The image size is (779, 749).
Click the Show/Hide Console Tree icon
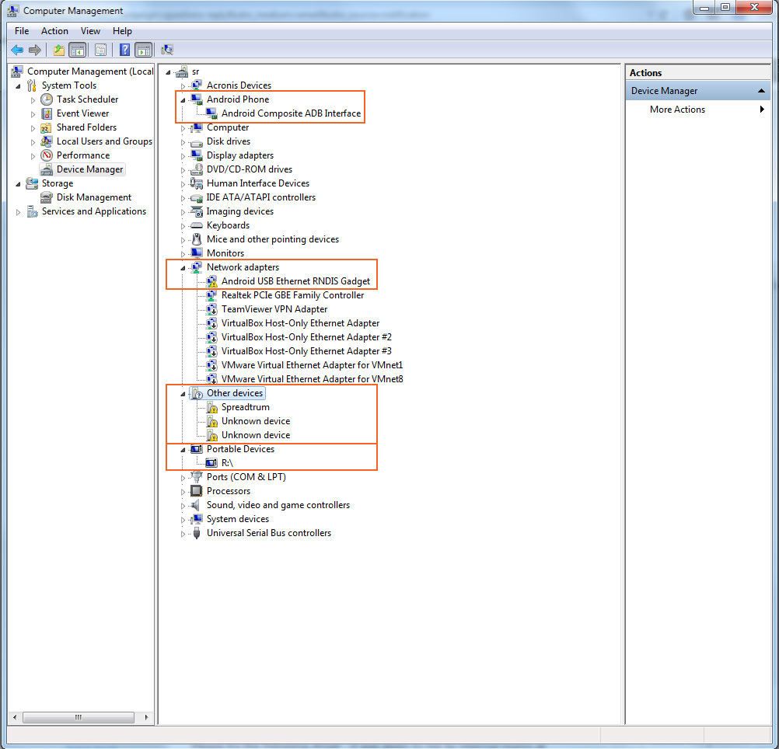click(78, 50)
